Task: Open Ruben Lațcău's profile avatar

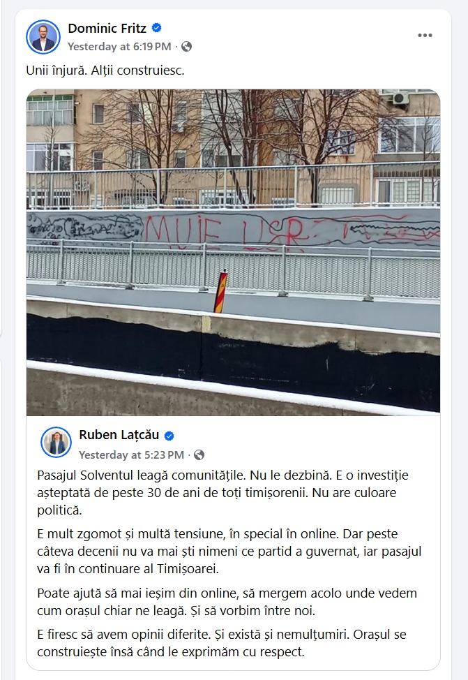Action: point(56,443)
